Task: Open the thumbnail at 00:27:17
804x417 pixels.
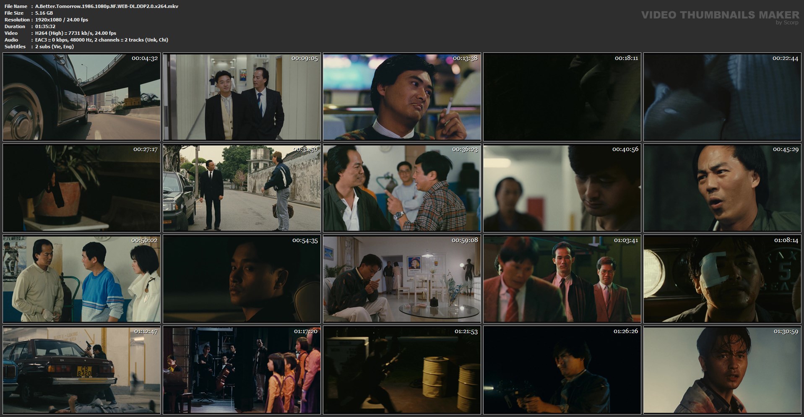Action: pyautogui.click(x=81, y=188)
